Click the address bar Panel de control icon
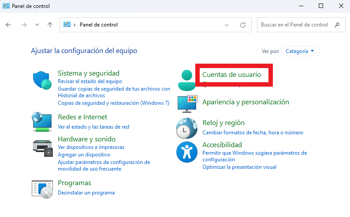Viewport: 350px width, 217px height. point(67,24)
